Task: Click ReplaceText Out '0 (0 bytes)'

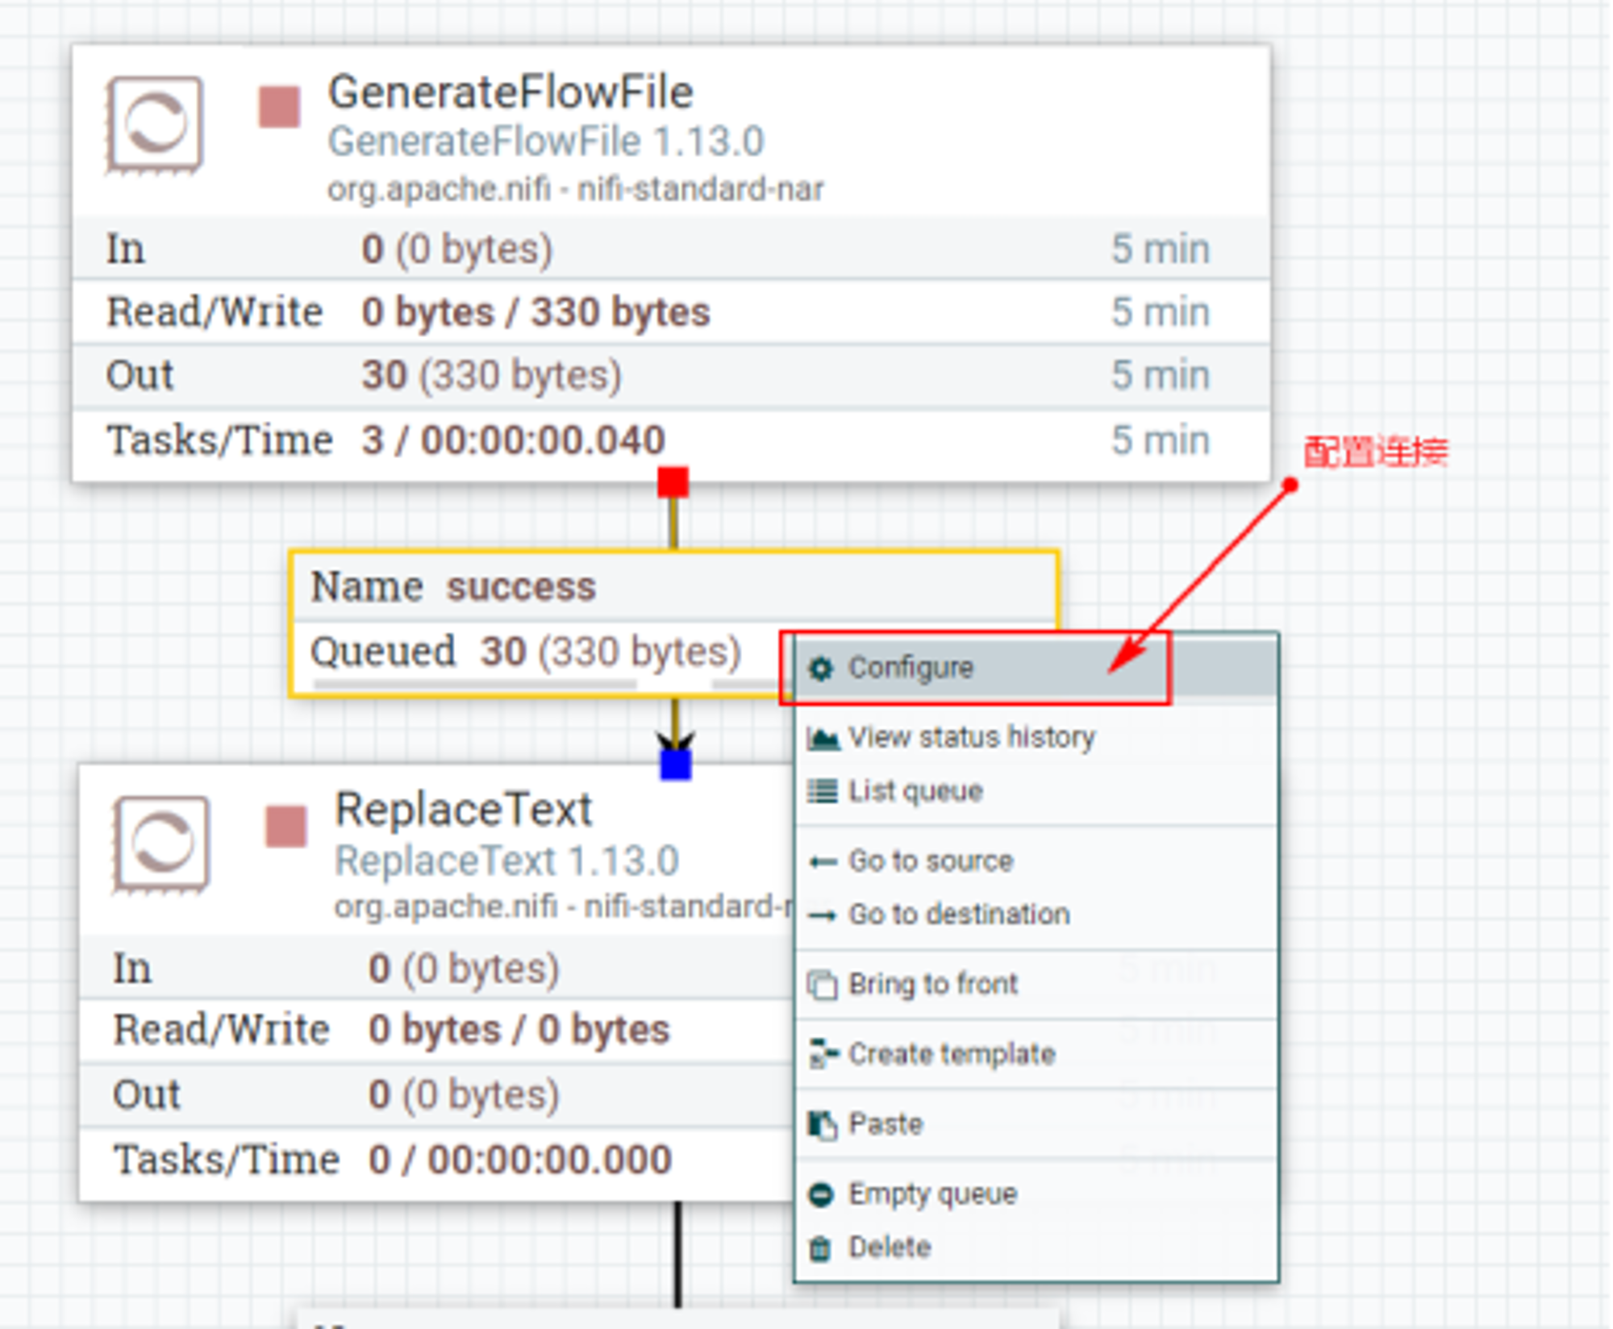Action: [464, 1095]
